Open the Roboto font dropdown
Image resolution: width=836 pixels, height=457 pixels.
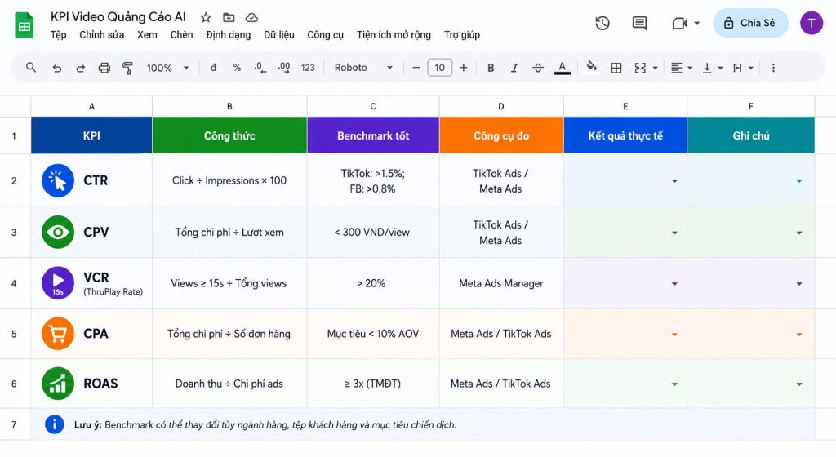point(363,68)
